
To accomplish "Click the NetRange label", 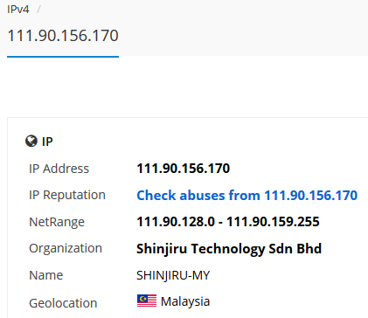I will (57, 222).
